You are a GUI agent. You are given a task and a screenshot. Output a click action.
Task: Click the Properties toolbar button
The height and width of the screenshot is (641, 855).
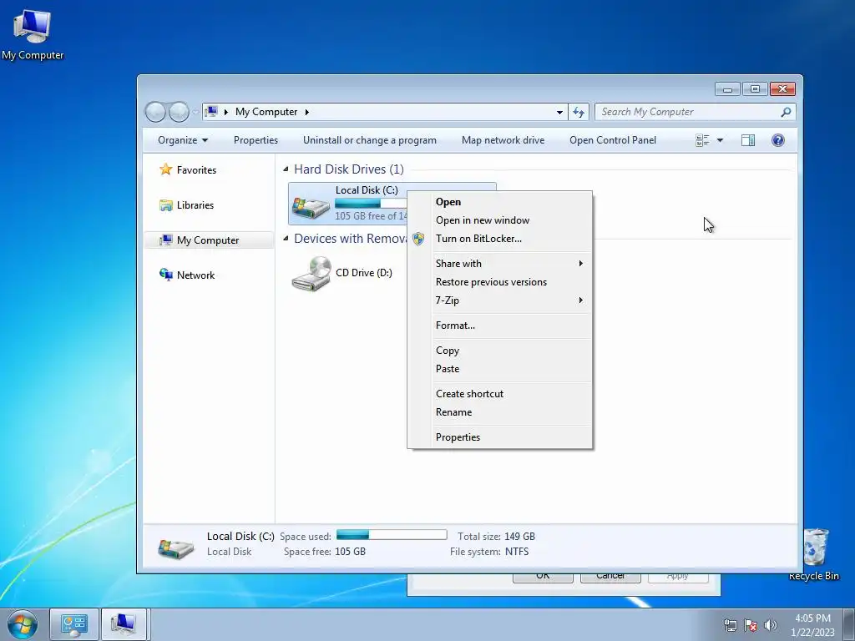coord(255,140)
